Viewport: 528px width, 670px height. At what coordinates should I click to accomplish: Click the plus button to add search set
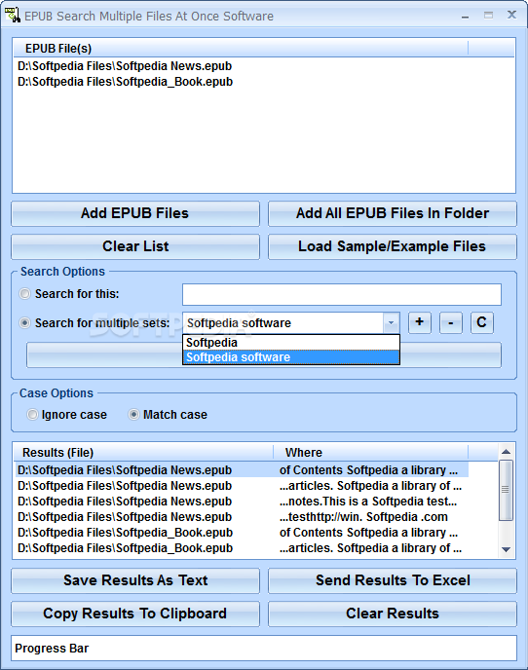[x=420, y=322]
